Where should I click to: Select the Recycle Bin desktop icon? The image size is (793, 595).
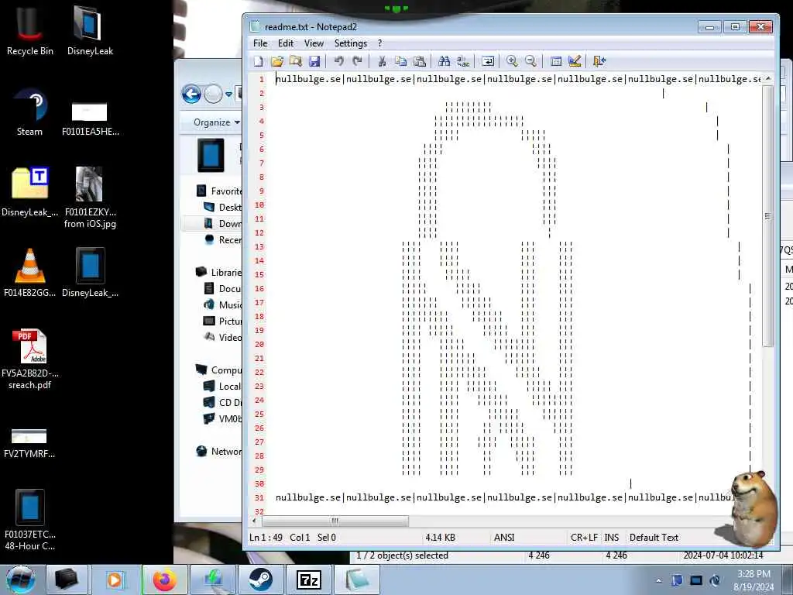pyautogui.click(x=30, y=31)
